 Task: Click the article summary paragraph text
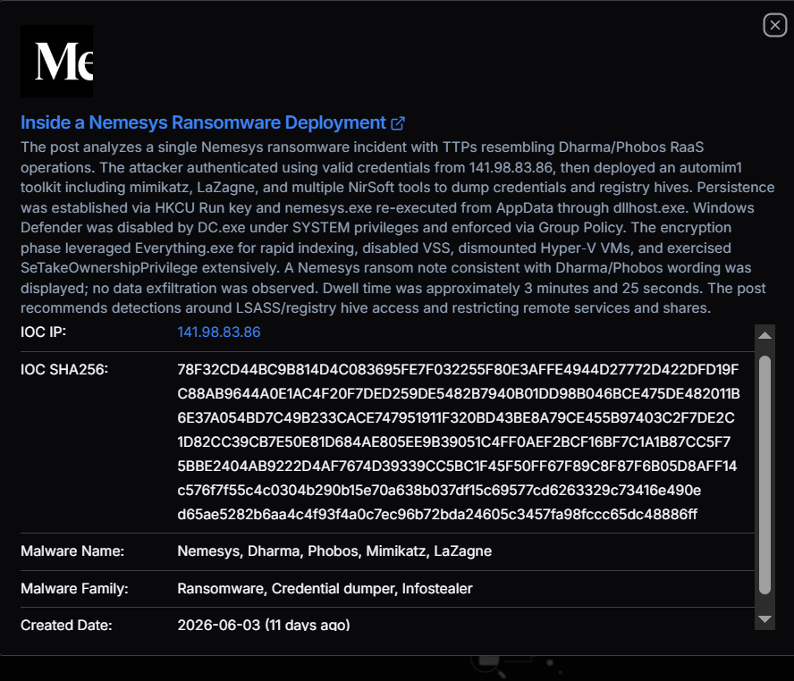tap(398, 228)
